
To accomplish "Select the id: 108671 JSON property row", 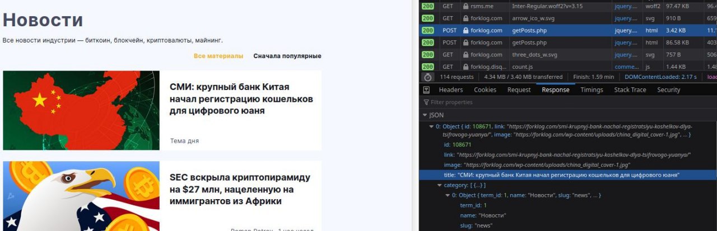I will tap(568, 145).
